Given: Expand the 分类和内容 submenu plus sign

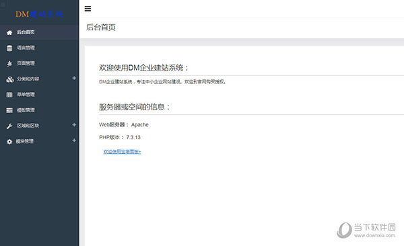Looking at the screenshot, I should [74, 78].
